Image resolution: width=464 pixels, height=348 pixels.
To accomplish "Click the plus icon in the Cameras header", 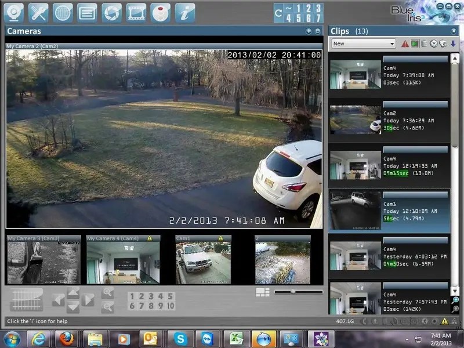I will pos(309,31).
